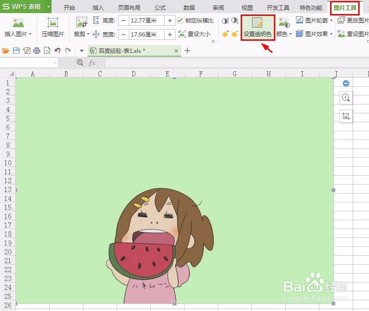Click the Select All corner triangle

tap(12, 74)
